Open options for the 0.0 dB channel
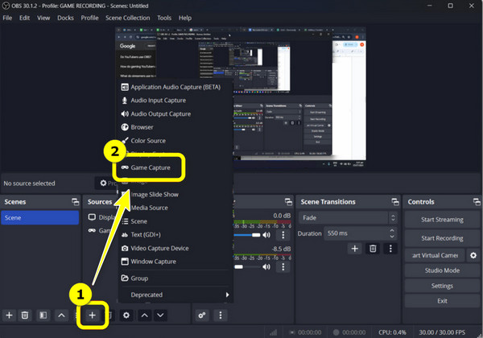This screenshot has height=338, width=483. pyautogui.click(x=283, y=235)
